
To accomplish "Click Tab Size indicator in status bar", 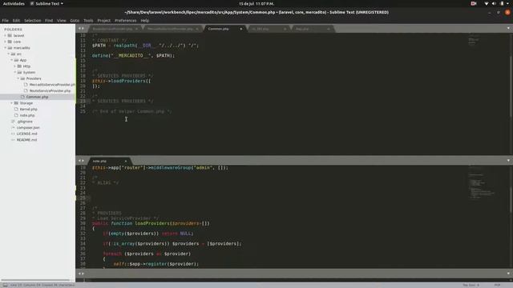I will point(471,285).
